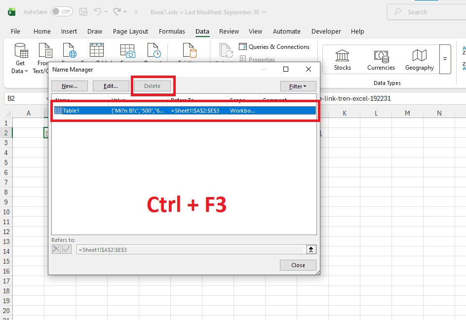Image resolution: width=466 pixels, height=320 pixels.
Task: Open the Filter dropdown in Name Manager
Action: coord(298,86)
